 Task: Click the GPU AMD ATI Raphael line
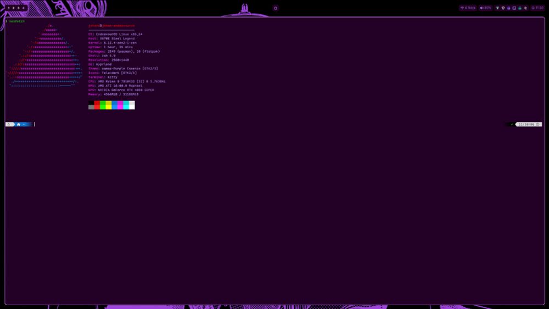pos(115,86)
